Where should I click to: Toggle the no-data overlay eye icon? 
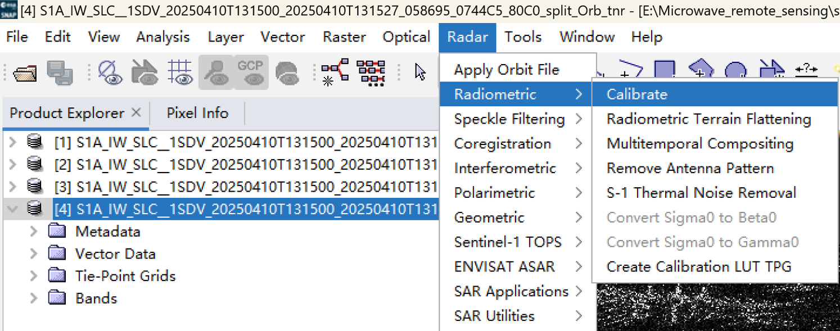point(110,73)
